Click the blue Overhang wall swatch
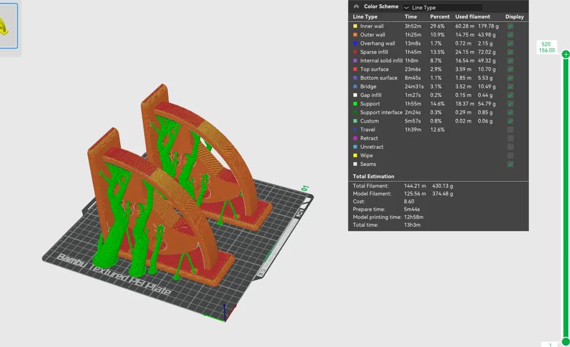Screen dimensions: 570x347 [355, 43]
